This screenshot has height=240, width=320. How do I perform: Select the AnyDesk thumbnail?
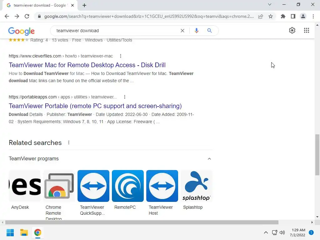click(25, 186)
